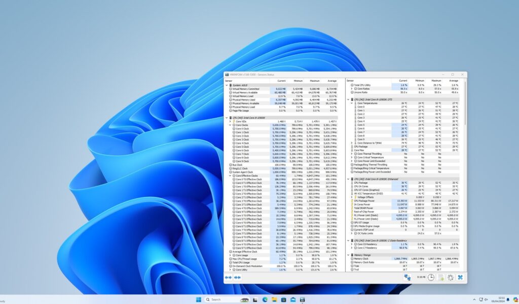The height and width of the screenshot is (304, 519).
Task: Click the left panel Current column header
Action: [278, 81]
